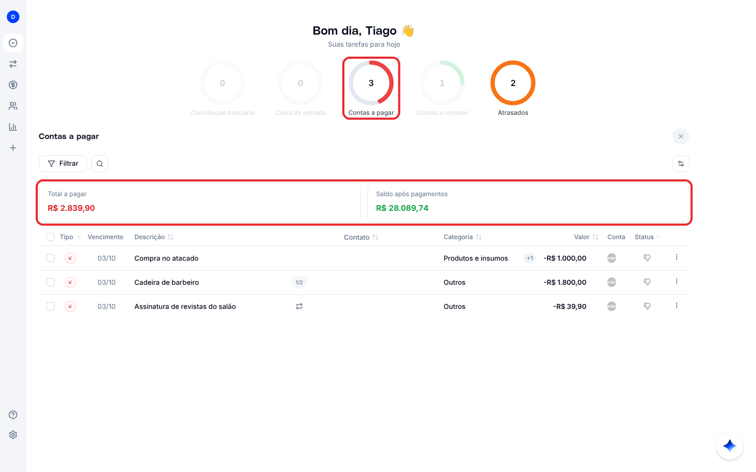Viewport: 756px width, 472px height.
Task: Open the AI assistant sparkle button
Action: click(x=730, y=446)
